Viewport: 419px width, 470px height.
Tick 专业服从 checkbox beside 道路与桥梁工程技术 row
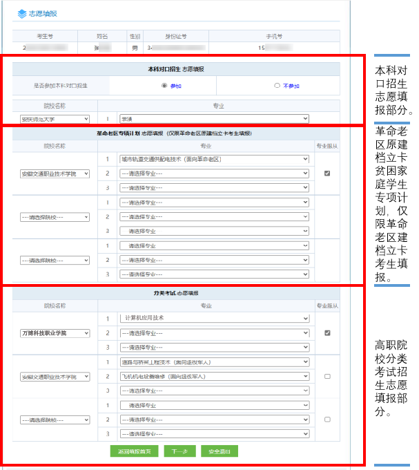[x=327, y=376]
